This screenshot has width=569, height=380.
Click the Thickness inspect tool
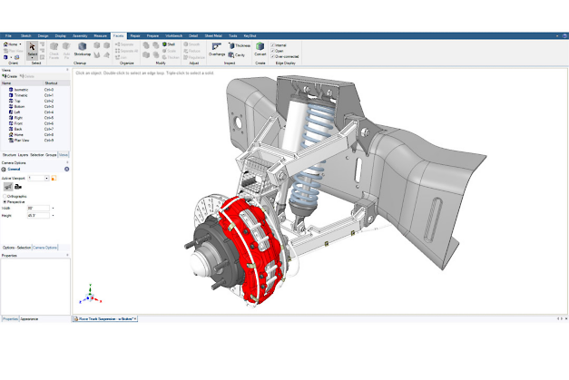[x=241, y=44]
